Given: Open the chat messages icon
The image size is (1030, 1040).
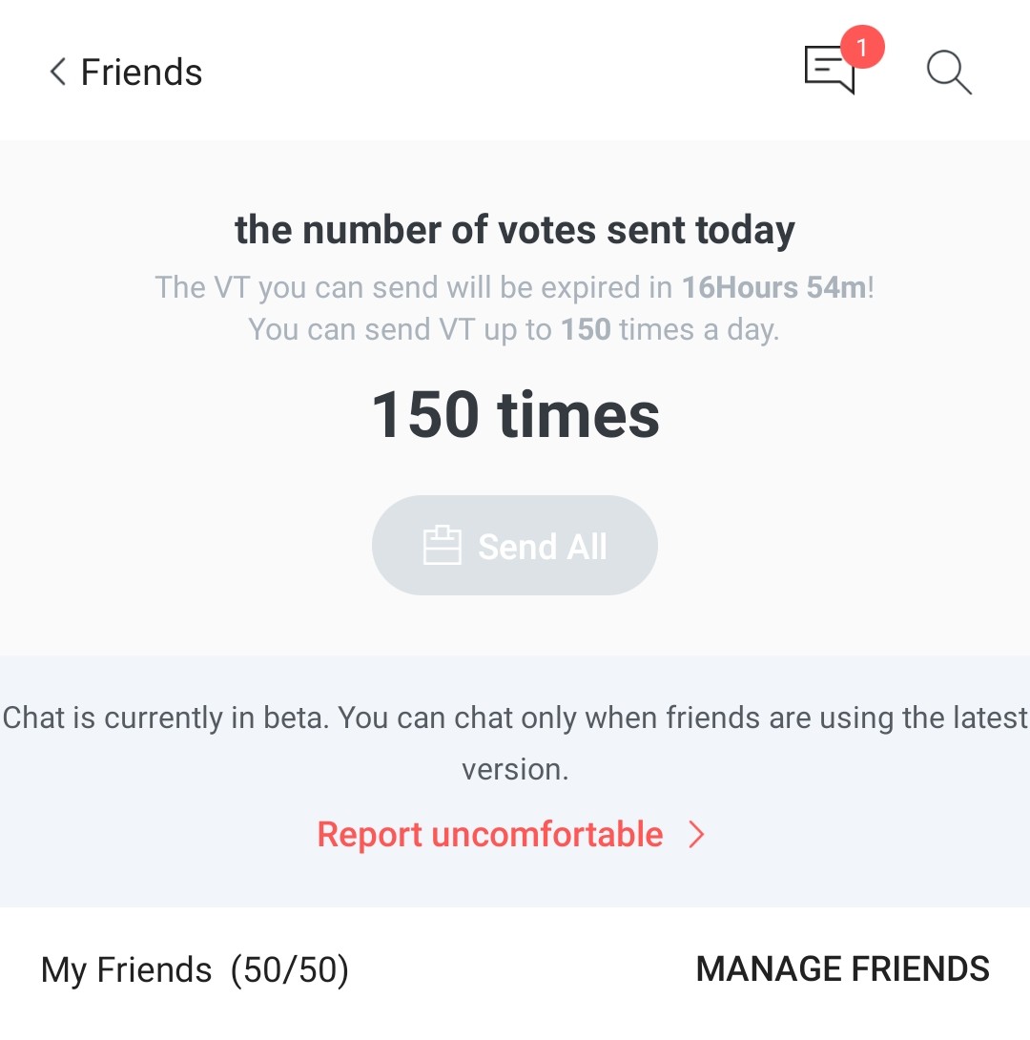Looking at the screenshot, I should (x=830, y=69).
